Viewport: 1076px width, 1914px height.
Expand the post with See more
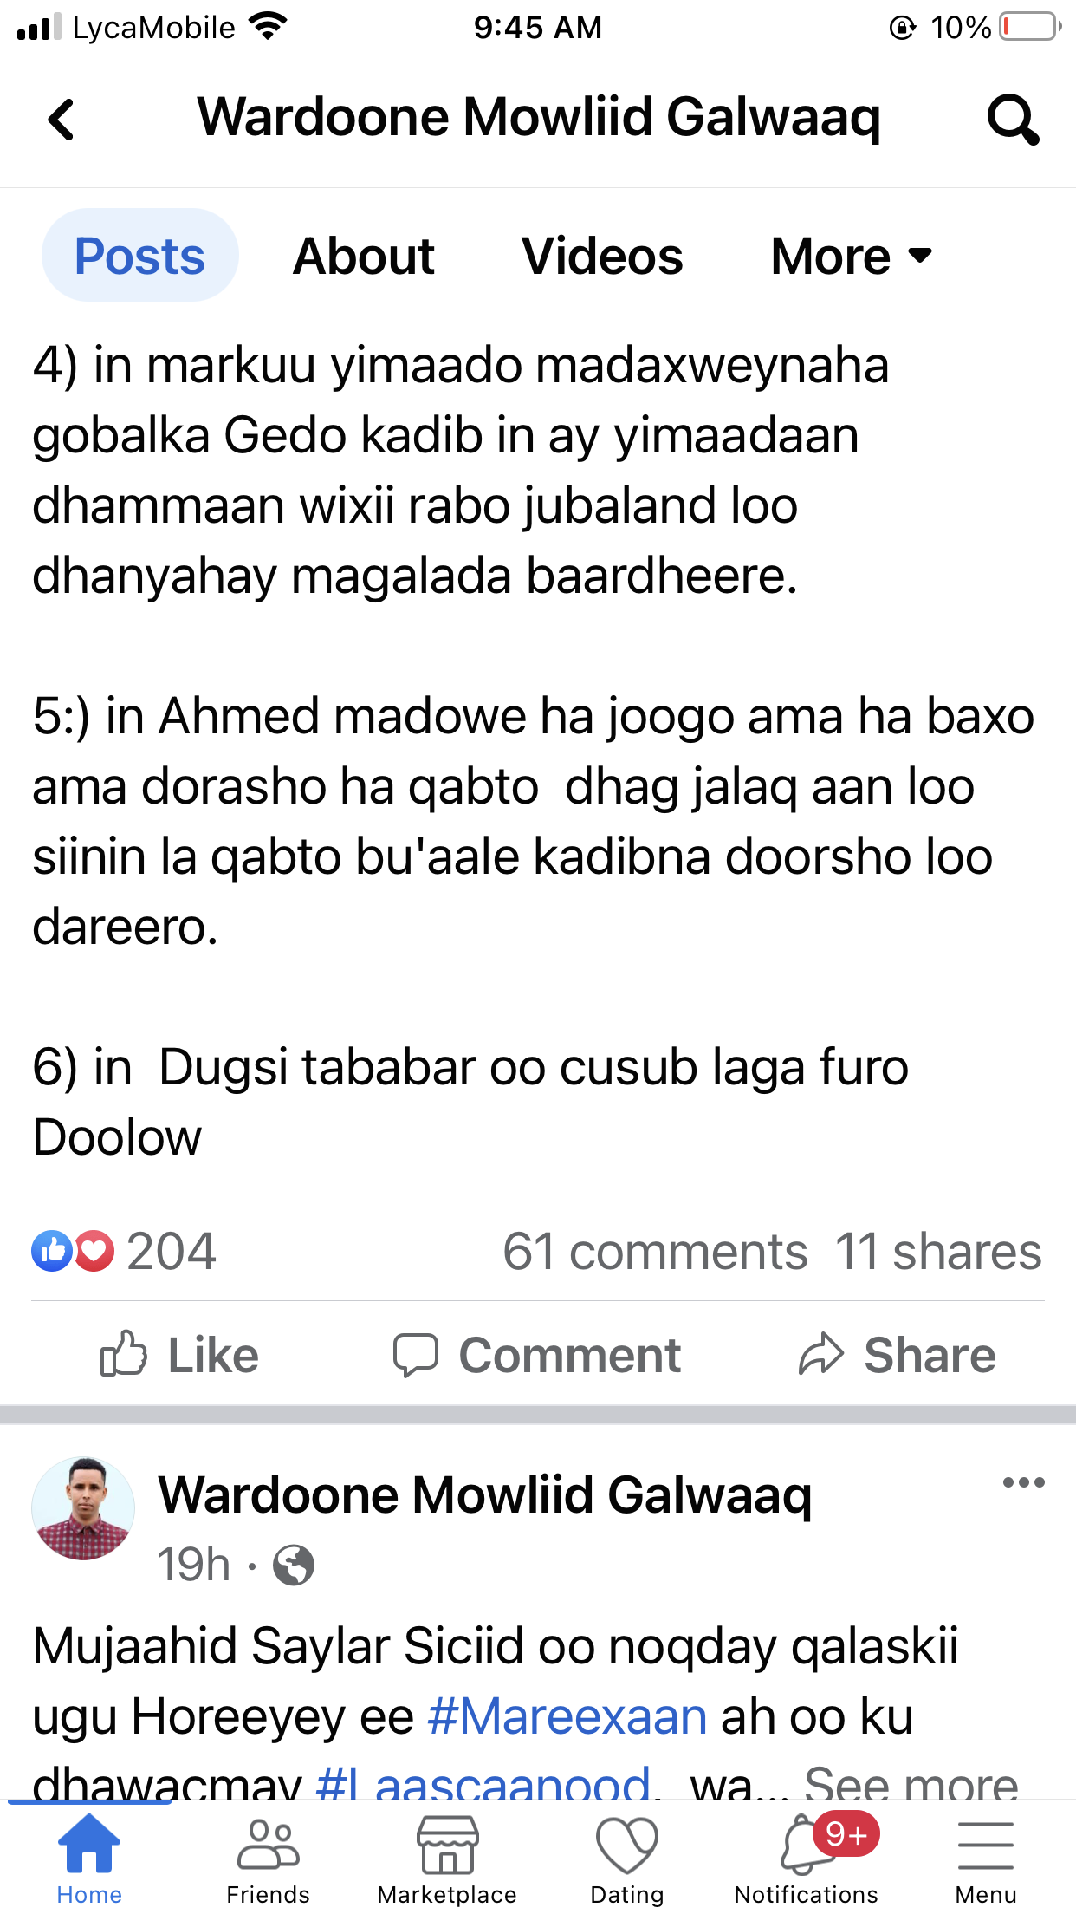tap(911, 1782)
